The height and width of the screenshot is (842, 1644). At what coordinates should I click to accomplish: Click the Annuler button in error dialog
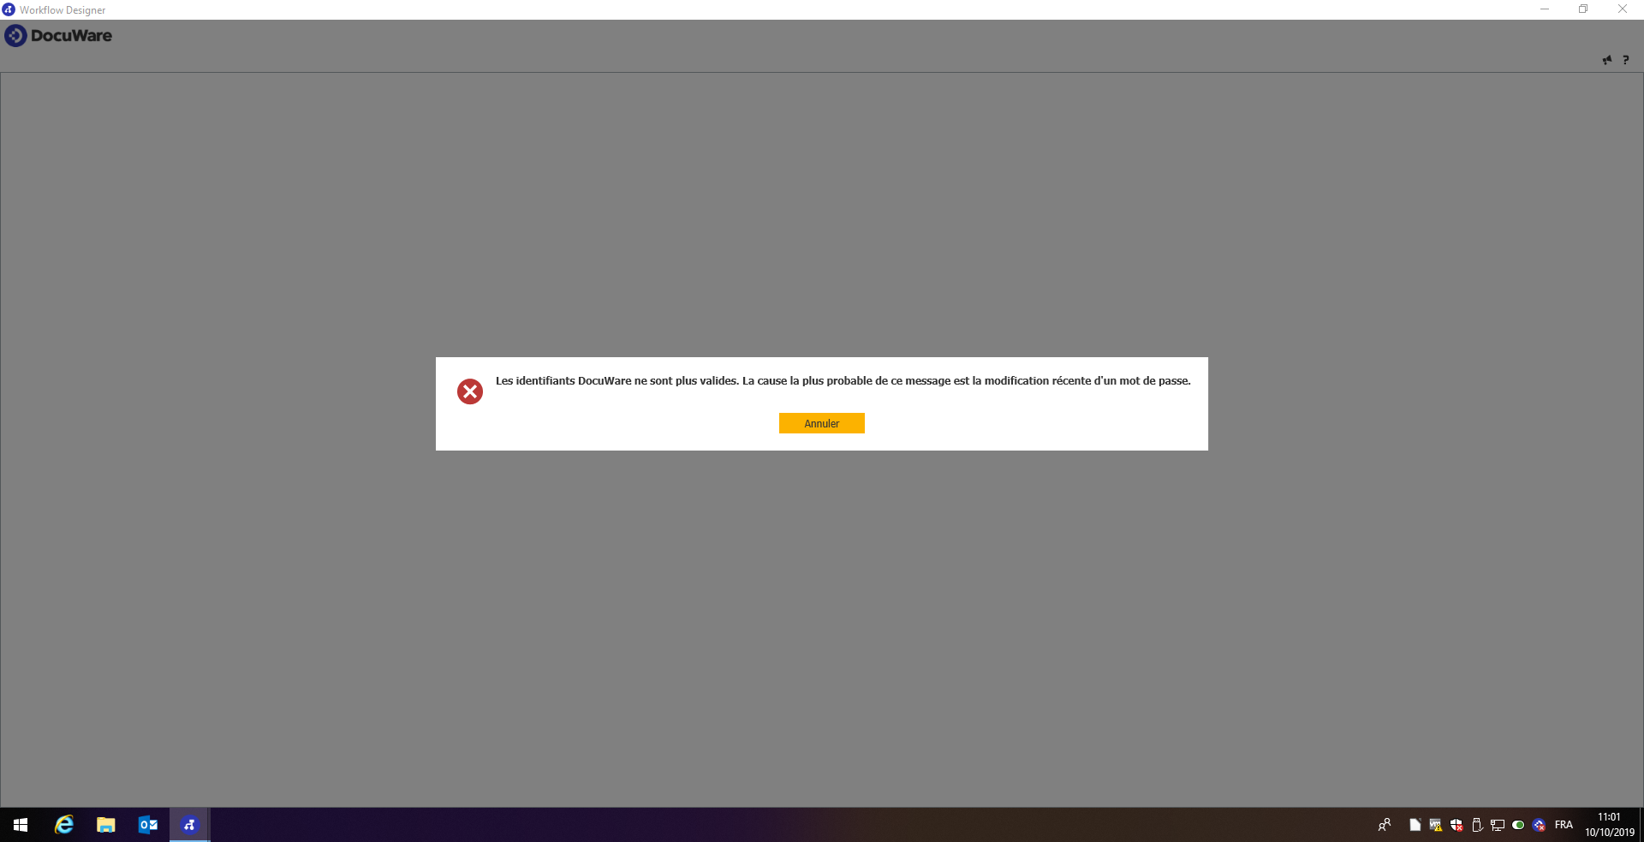pyautogui.click(x=821, y=423)
